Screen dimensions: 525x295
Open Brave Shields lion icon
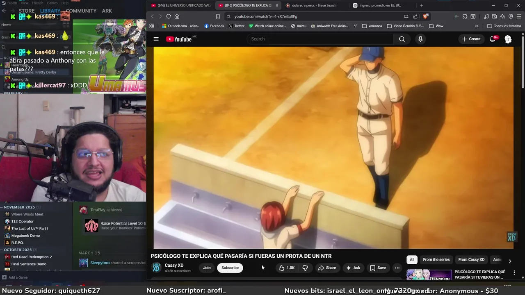coord(426,16)
